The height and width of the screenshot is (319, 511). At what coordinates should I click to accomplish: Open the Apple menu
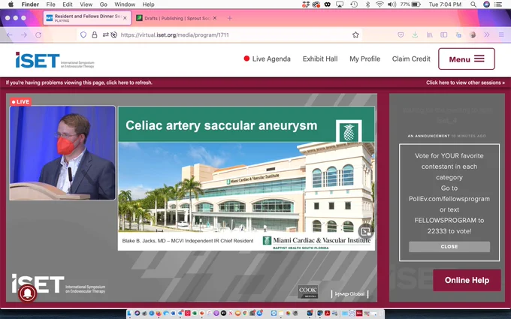click(x=11, y=5)
